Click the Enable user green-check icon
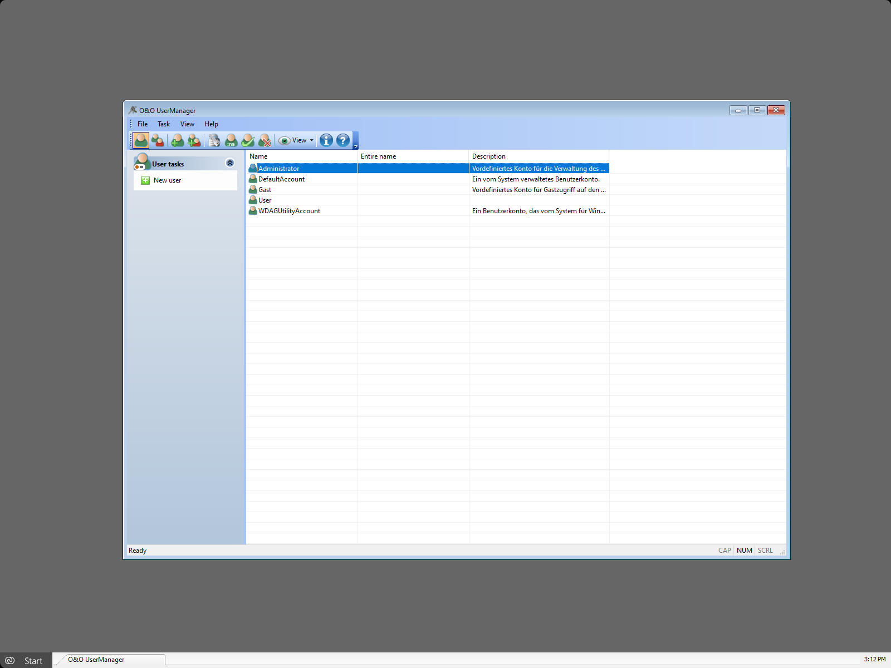 click(248, 140)
